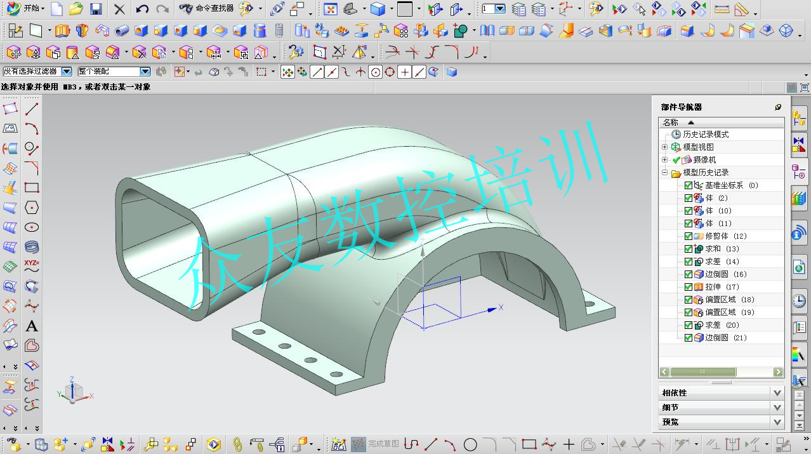
Task: Uncheck the 求和 (13) checkbox
Action: (x=689, y=249)
